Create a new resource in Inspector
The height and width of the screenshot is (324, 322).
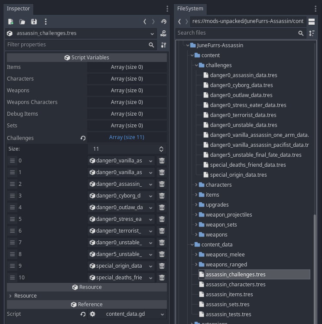pyautogui.click(x=11, y=22)
